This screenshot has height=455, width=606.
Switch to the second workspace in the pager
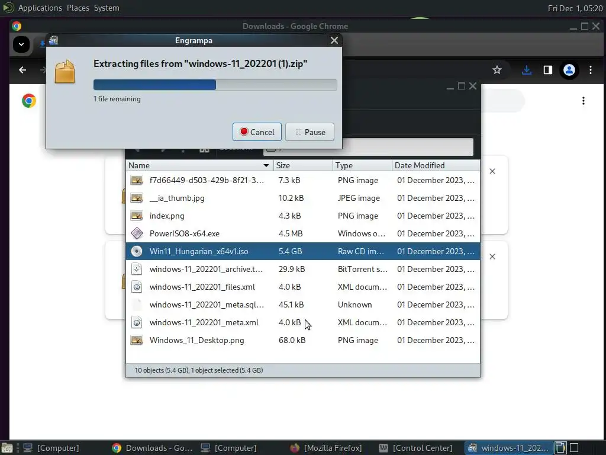tap(574, 448)
